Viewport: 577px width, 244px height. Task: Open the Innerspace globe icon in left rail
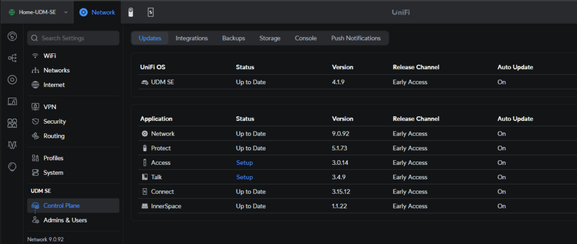[x=12, y=167]
